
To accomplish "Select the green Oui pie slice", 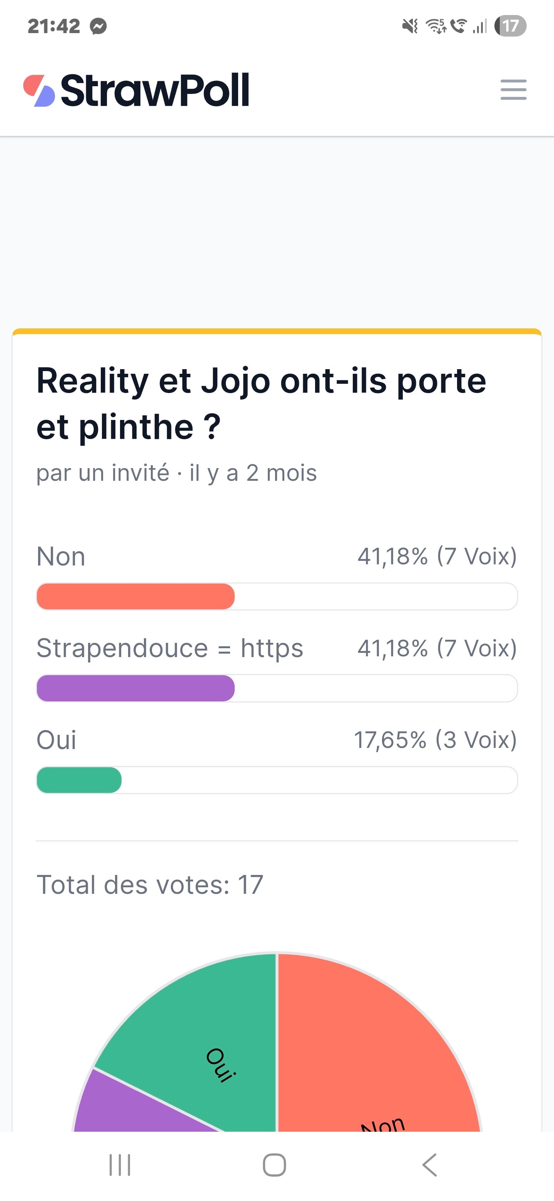I will (x=205, y=1035).
